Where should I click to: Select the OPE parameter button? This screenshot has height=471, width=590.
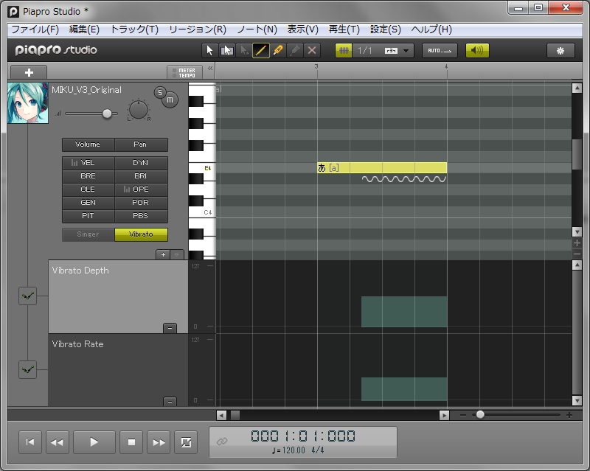pos(141,189)
